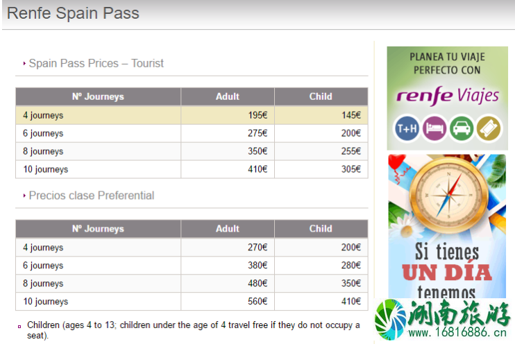515x344 pixels.
Task: Click the Renfe Spain Pass page title
Action: (73, 13)
